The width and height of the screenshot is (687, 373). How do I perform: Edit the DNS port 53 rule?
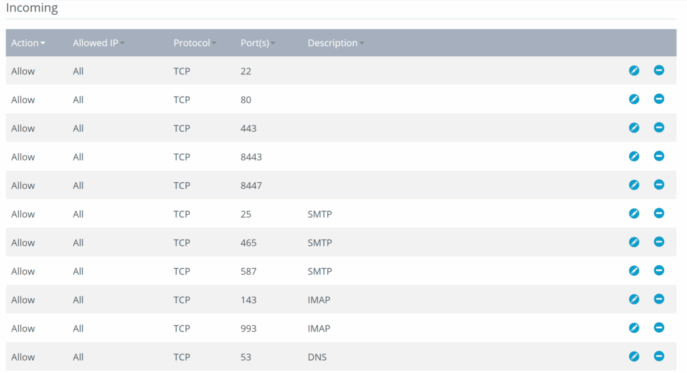[634, 356]
